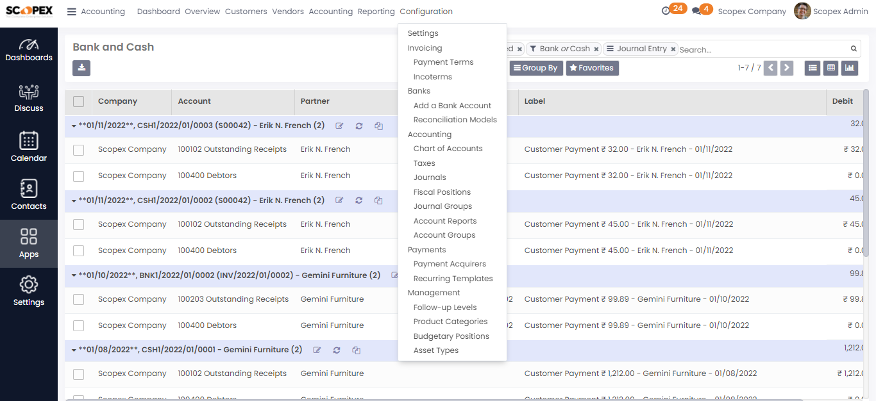Open the Customers top menu
876x401 pixels.
click(246, 12)
